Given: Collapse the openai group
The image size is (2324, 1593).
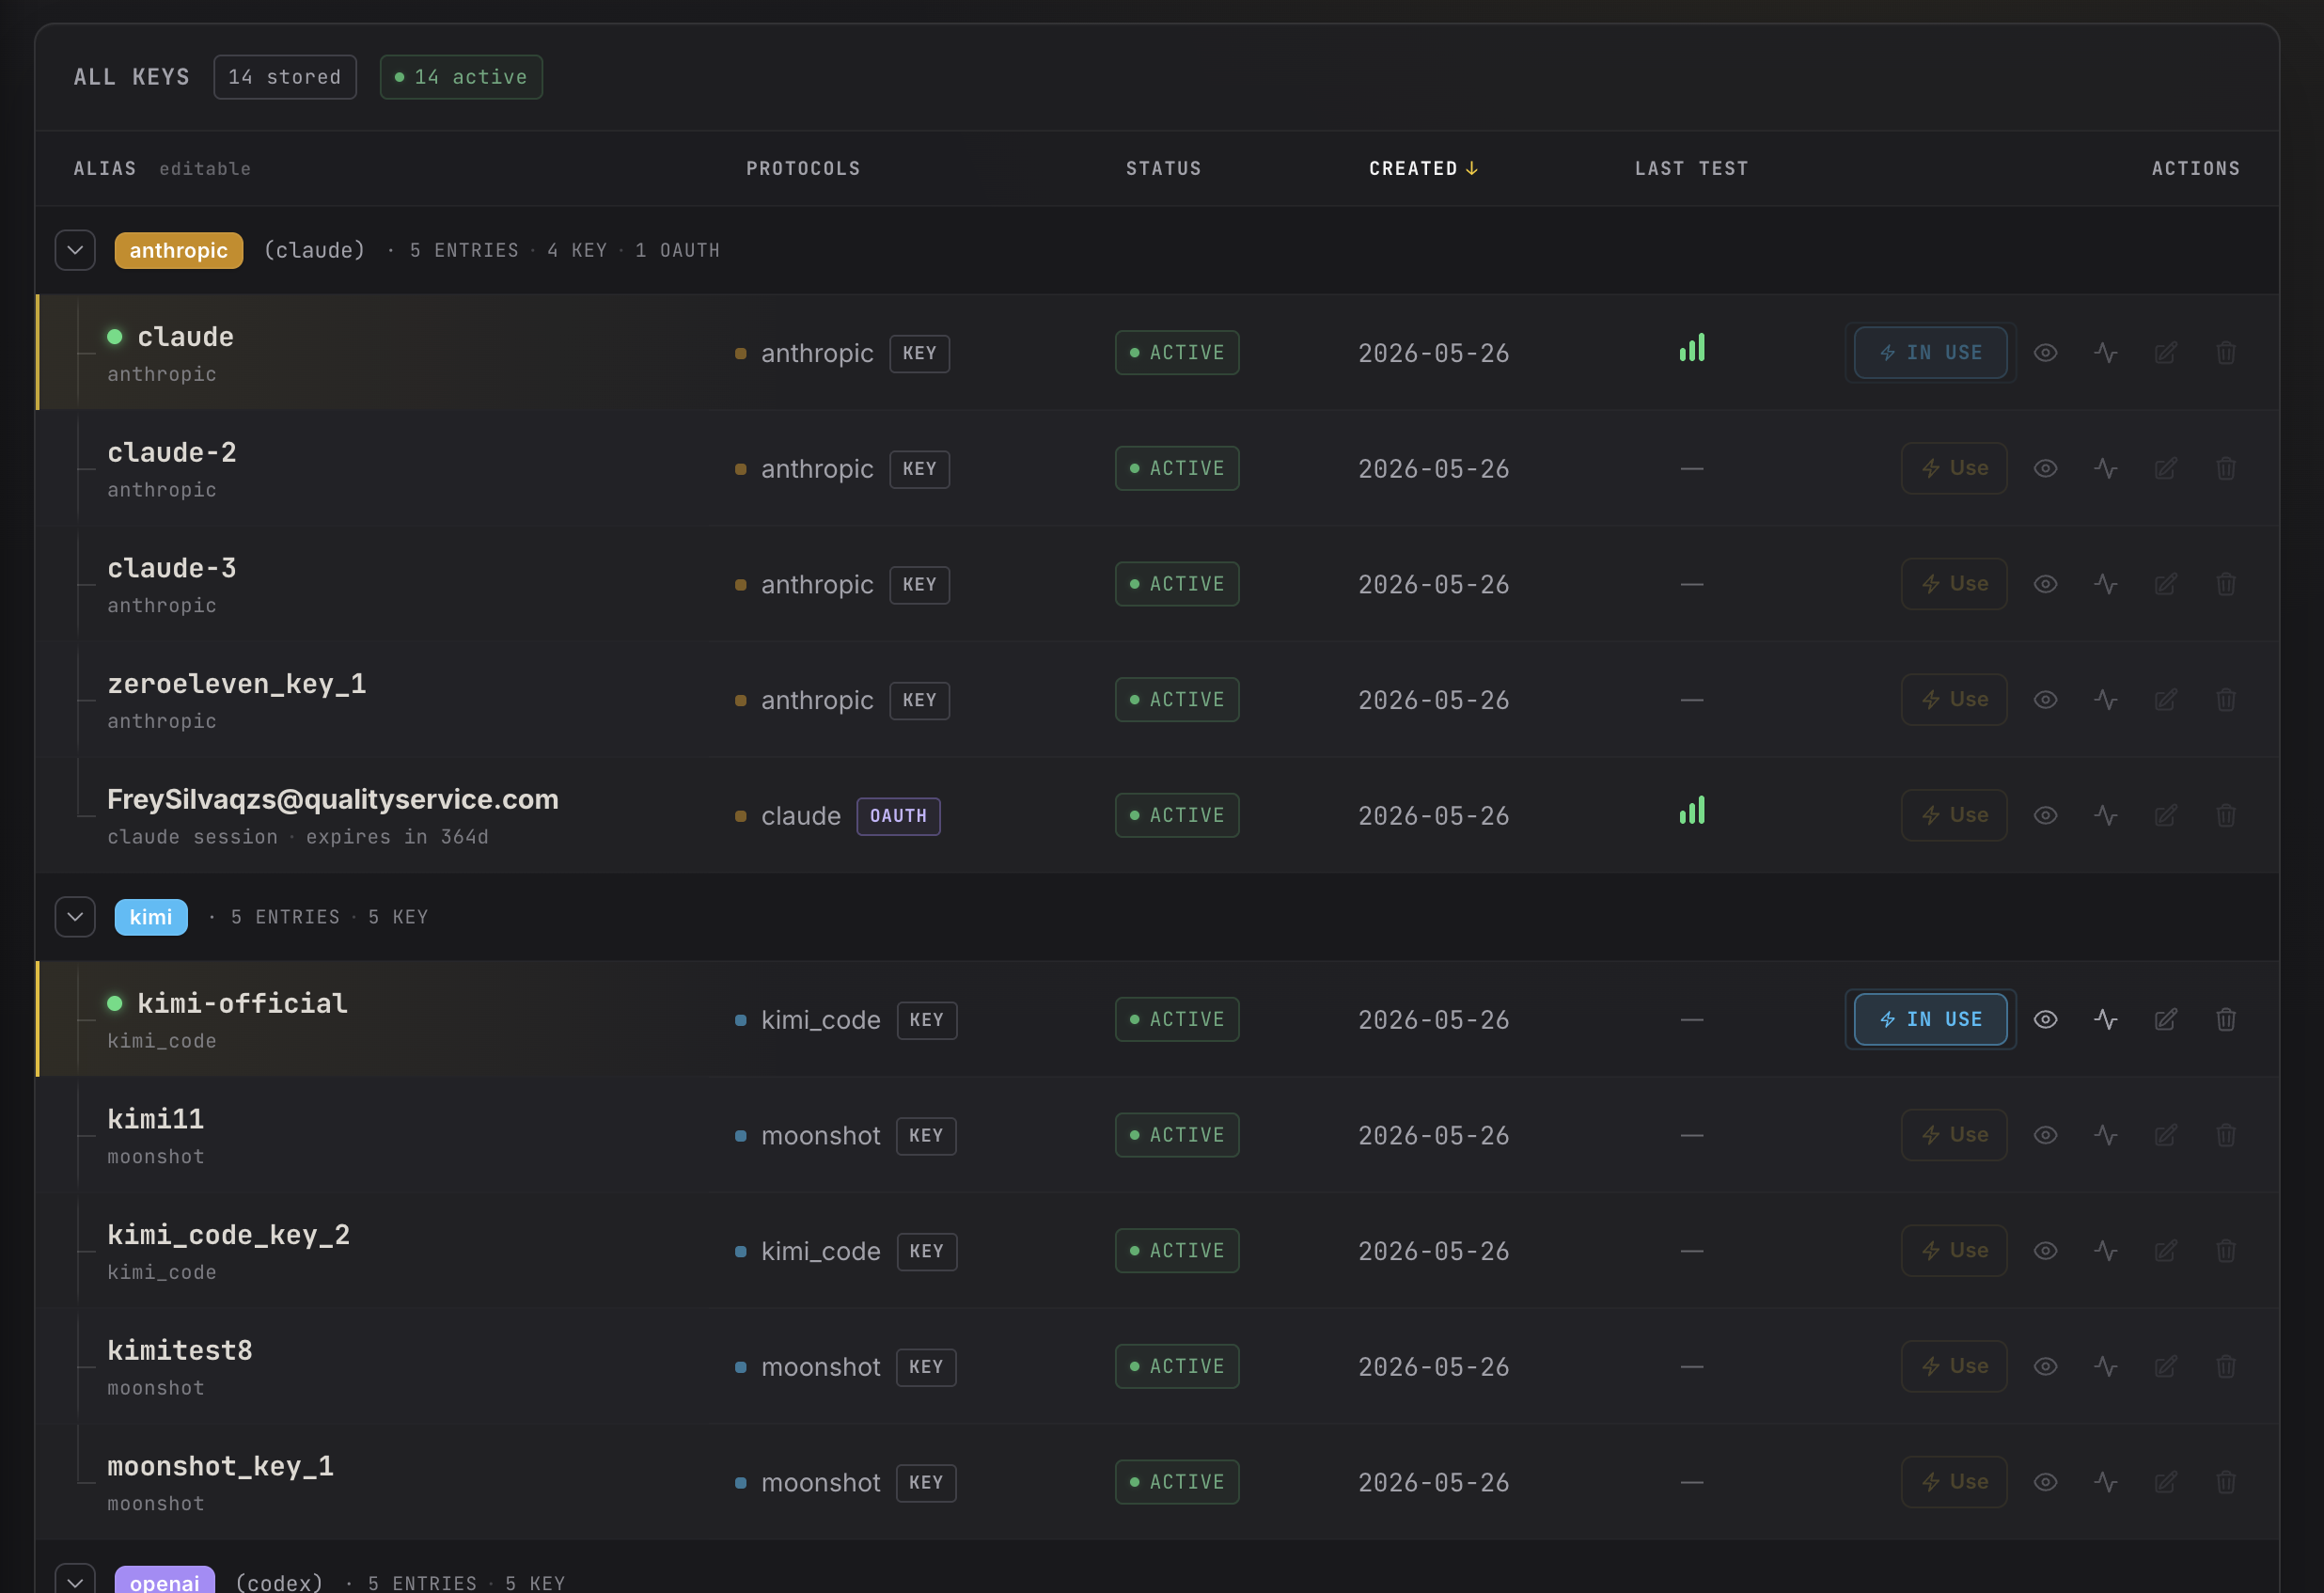Looking at the screenshot, I should [75, 1581].
